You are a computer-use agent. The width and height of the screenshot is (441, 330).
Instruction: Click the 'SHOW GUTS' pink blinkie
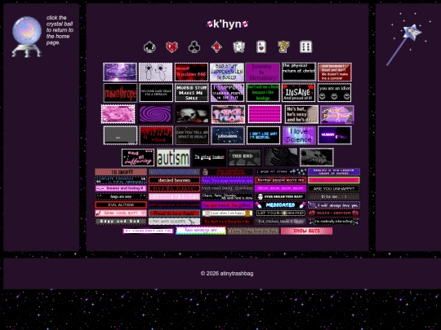tap(306, 231)
